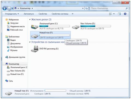Show more toolbar commands with the chevron
Viewport: 131px width, 99px height.
[73, 14]
